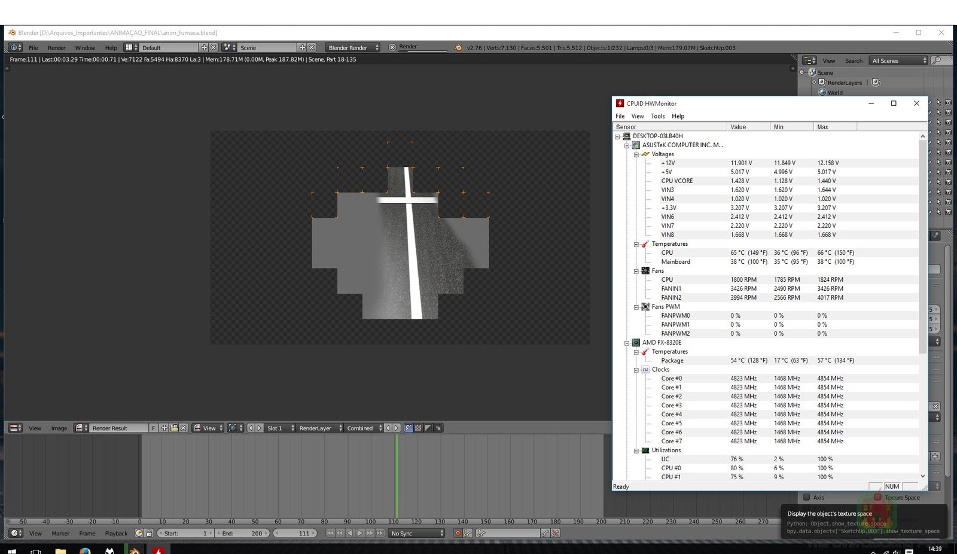
Task: Toggle the color and alpha channels display
Action: 409,428
